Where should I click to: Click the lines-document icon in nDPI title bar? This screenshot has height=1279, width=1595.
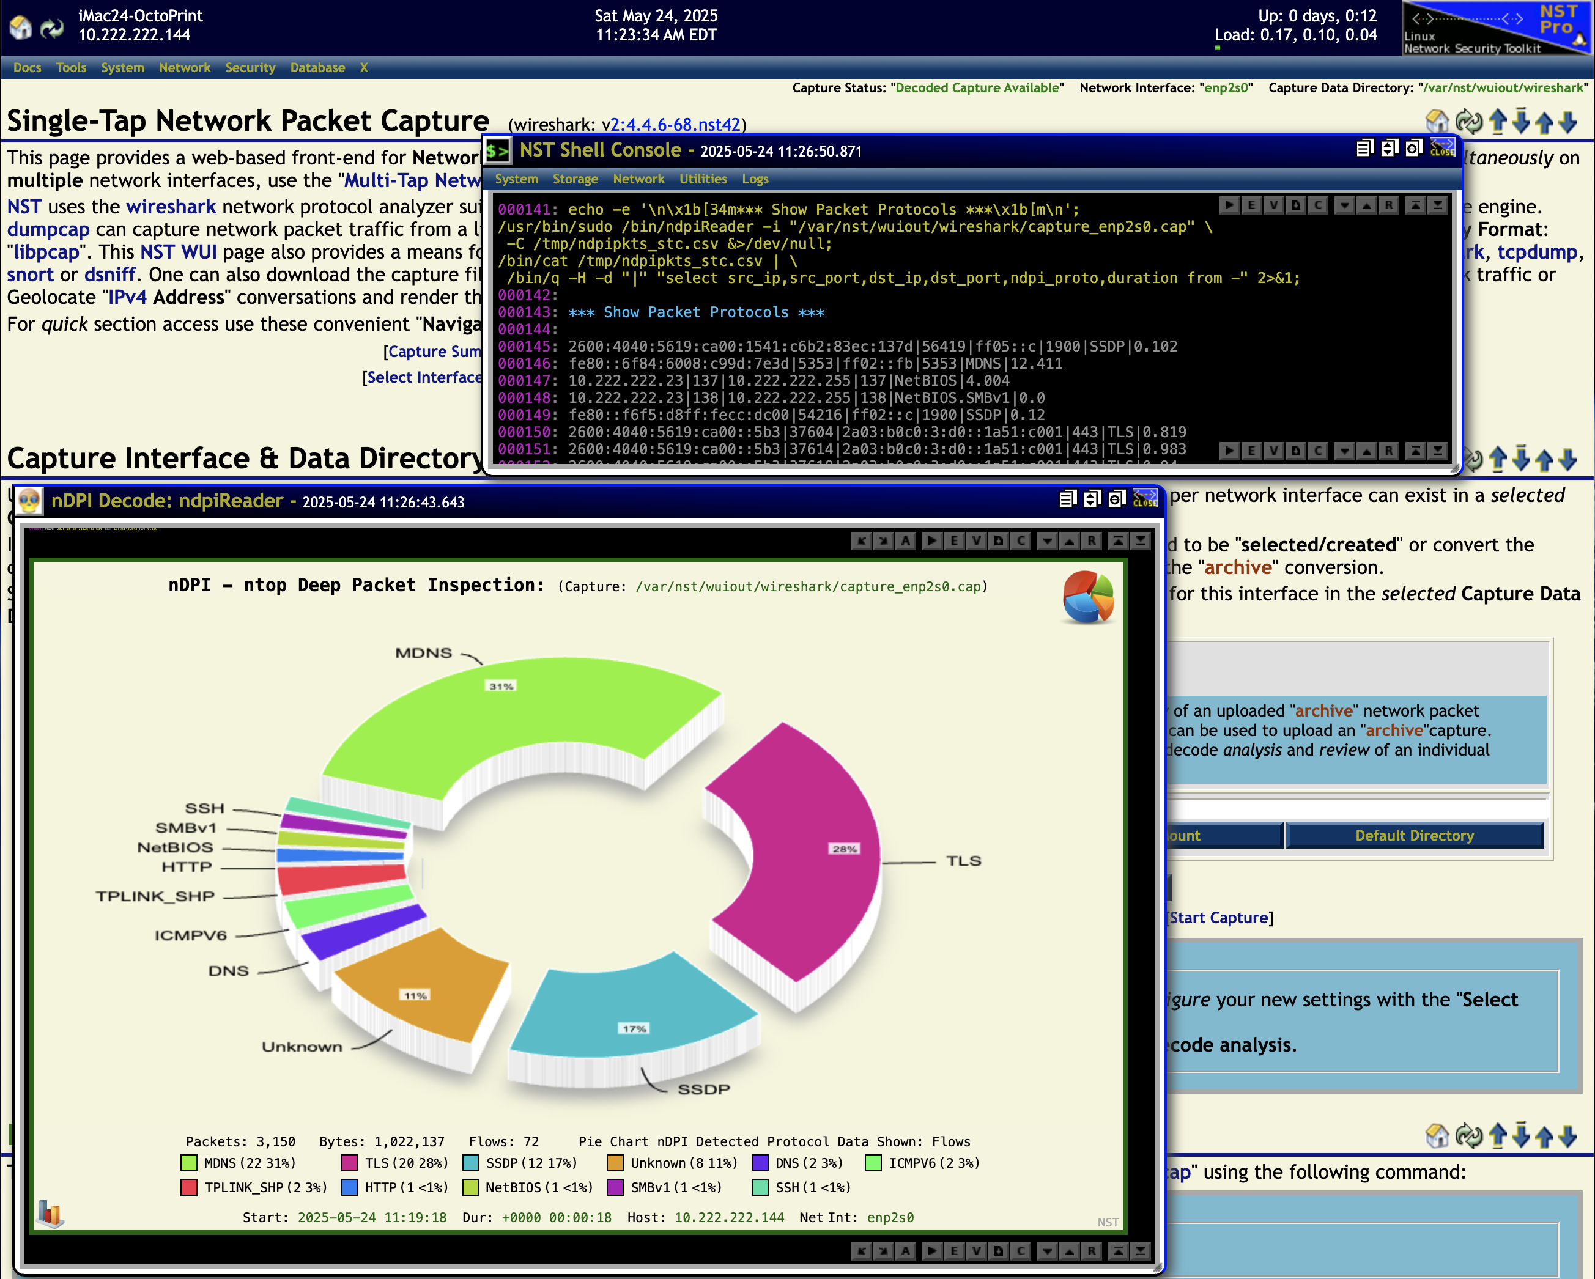point(1067,500)
